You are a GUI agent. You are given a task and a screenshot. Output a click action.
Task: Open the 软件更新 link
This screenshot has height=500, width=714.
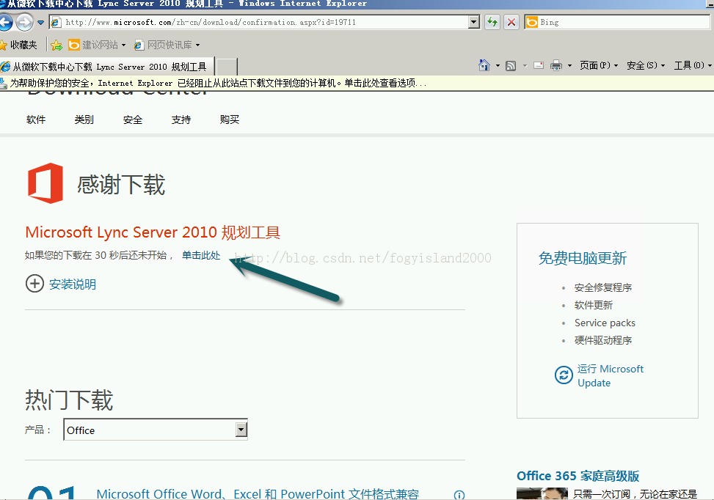point(594,305)
